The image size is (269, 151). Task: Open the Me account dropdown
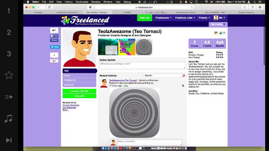(x=219, y=18)
